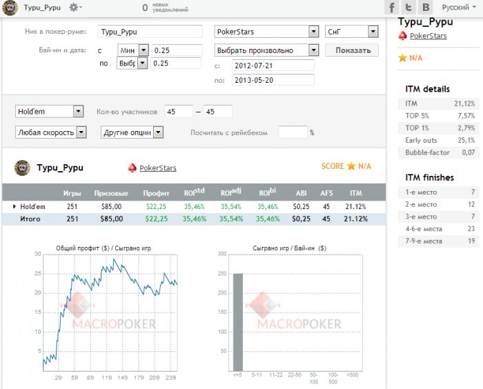Open the Facebook share icon
Screen dimensions: 483x389
click(x=391, y=8)
